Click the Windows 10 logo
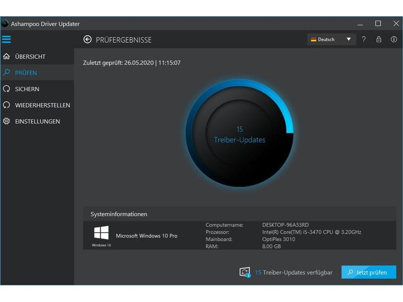The width and height of the screenshot is (403, 302). tap(101, 233)
